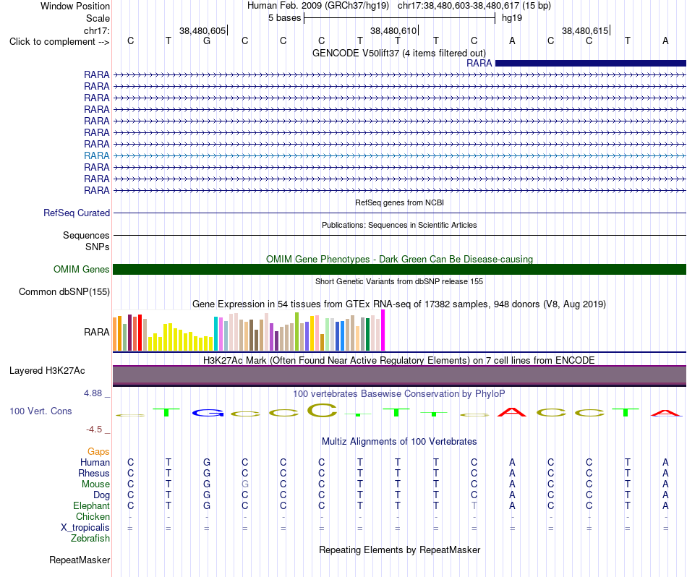The image size is (687, 577).
Task: Click the '100 Vert. Cons' track label
Action: point(40,411)
